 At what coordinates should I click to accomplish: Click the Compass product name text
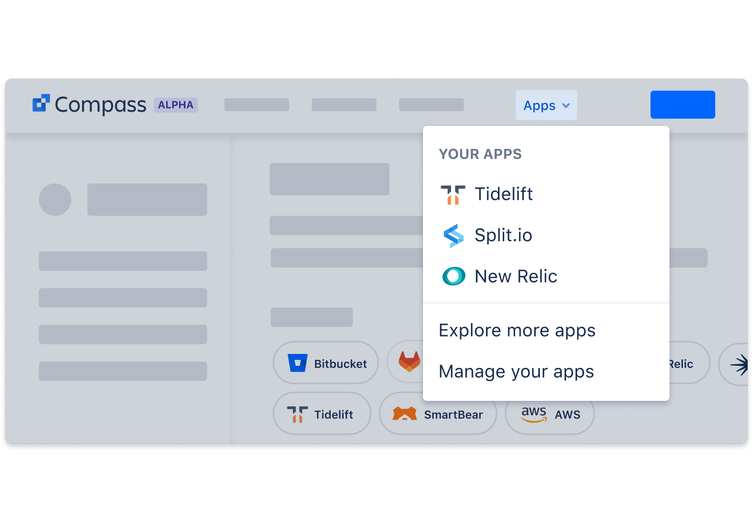100,105
